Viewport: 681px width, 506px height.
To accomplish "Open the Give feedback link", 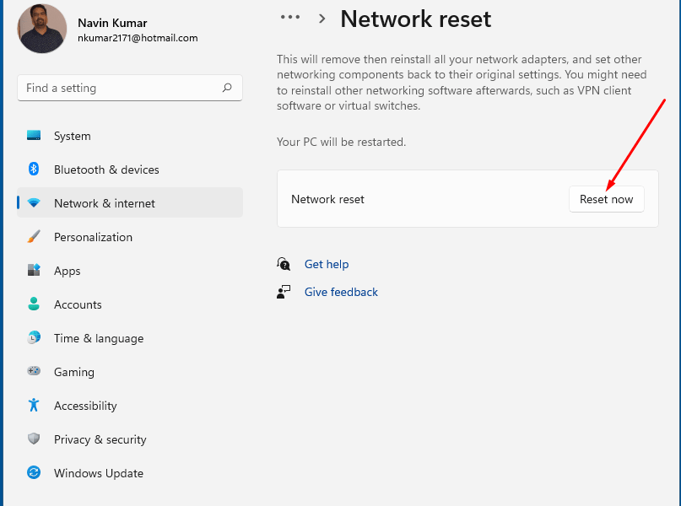I will tap(341, 292).
